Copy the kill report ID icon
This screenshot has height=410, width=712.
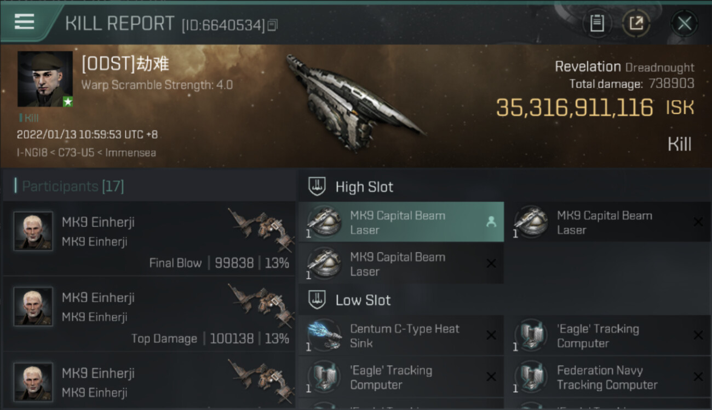pos(273,25)
